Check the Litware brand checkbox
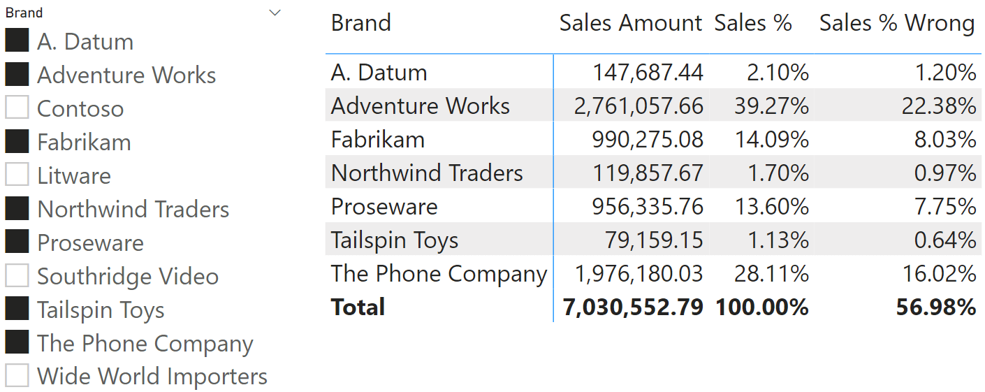This screenshot has height=392, width=985. (x=17, y=175)
